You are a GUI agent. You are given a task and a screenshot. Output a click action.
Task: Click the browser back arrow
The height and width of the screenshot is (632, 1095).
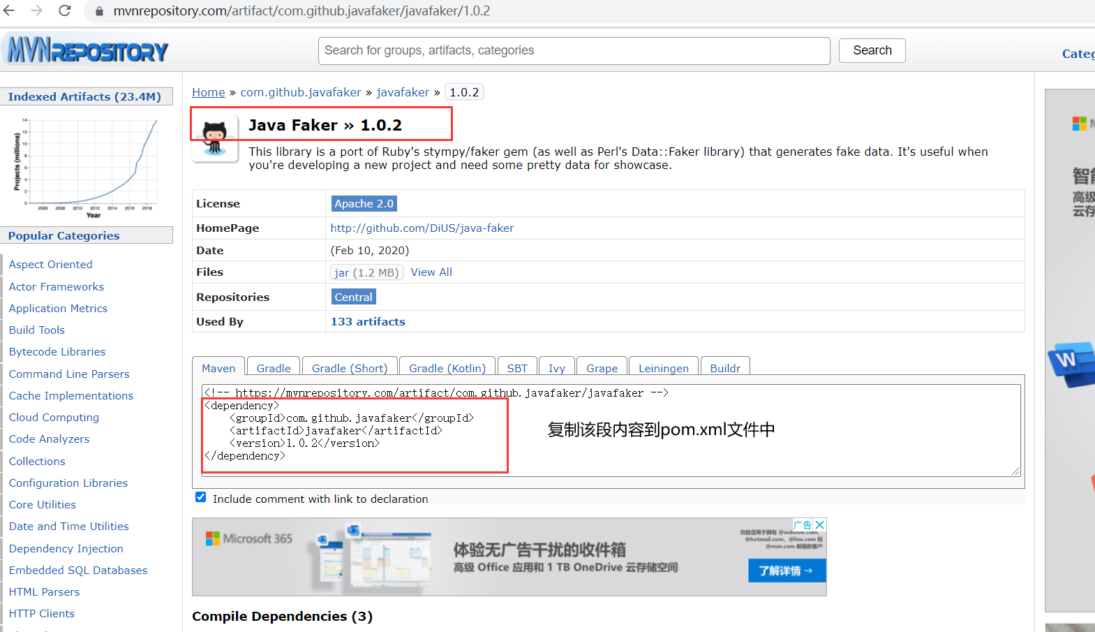point(9,10)
